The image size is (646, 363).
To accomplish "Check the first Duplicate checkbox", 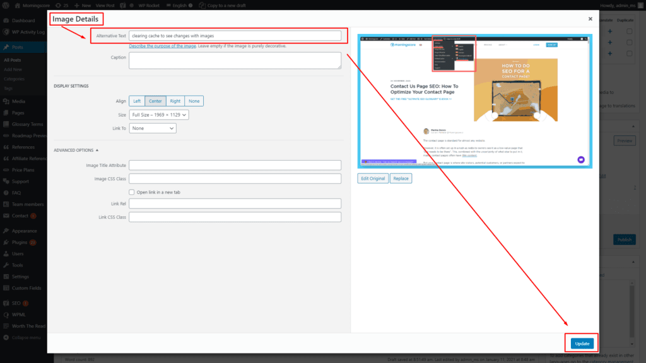I will click(629, 31).
